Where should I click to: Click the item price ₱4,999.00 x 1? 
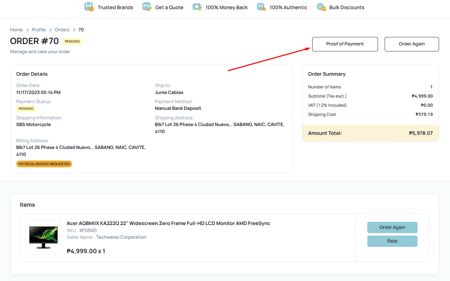[86, 251]
